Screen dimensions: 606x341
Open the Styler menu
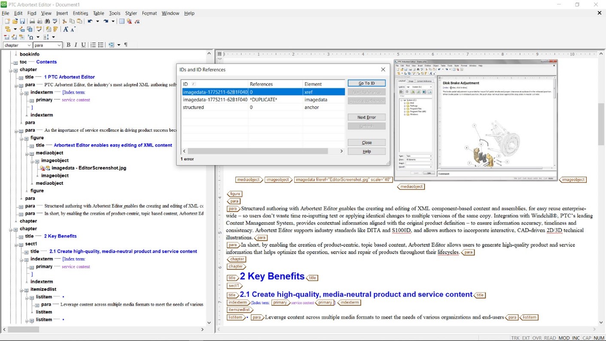click(131, 13)
